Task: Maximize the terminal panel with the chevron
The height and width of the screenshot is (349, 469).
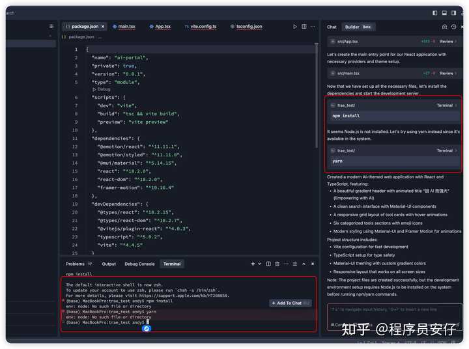Action: (304, 264)
